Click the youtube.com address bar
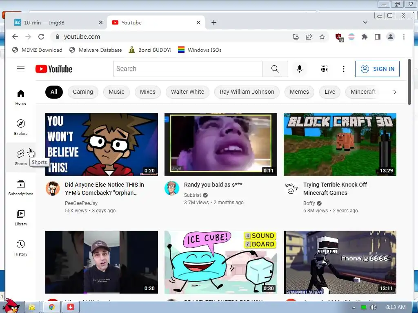 tap(171, 37)
